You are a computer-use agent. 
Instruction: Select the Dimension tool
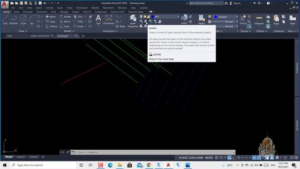click(108, 20)
